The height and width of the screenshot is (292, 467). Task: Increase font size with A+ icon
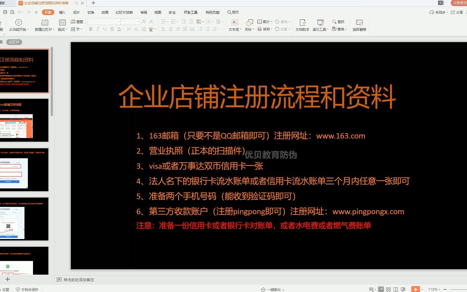pos(144,22)
